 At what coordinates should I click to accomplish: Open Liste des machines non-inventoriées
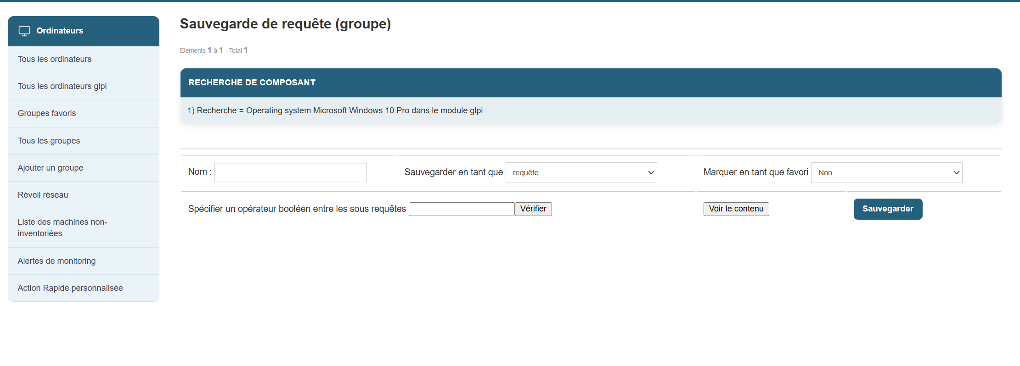point(62,227)
